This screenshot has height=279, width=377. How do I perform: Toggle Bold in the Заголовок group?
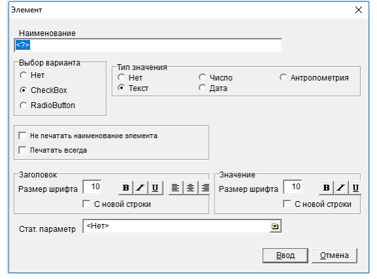tap(126, 188)
